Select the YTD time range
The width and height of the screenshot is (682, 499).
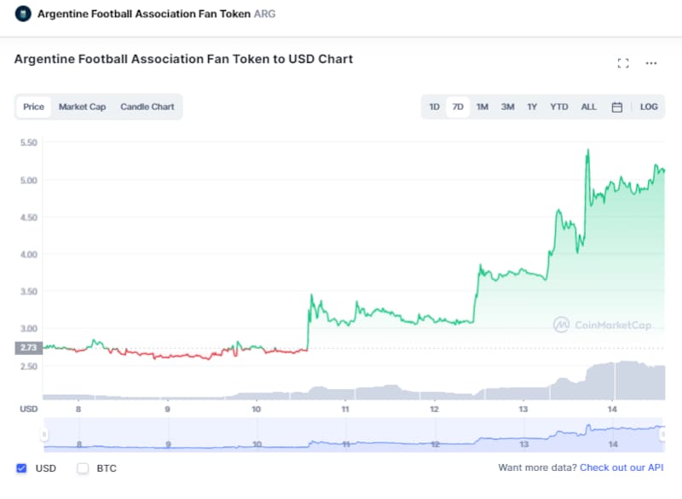tap(558, 107)
